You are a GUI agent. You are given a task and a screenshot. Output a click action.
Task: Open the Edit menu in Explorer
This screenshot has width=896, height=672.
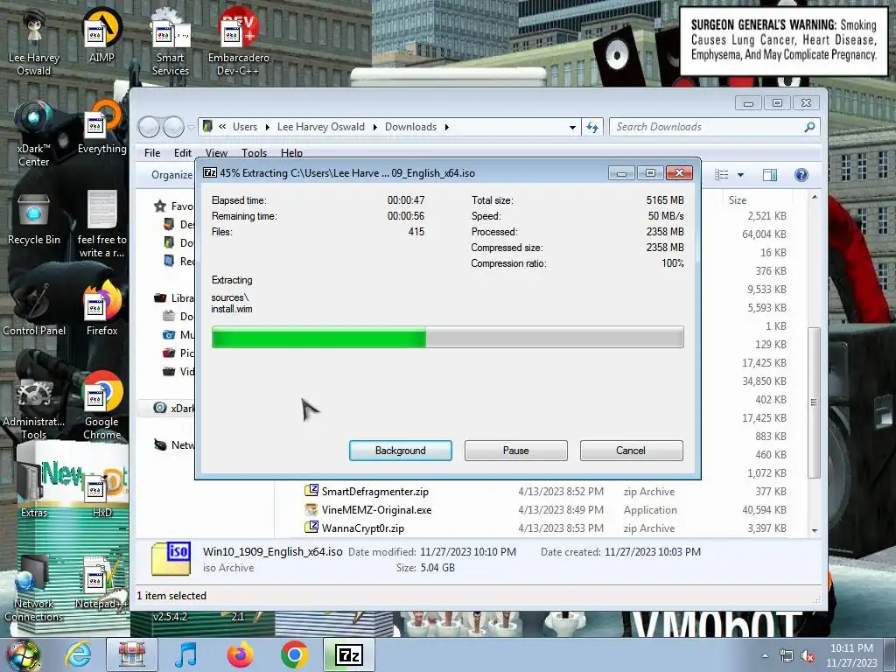coord(183,153)
